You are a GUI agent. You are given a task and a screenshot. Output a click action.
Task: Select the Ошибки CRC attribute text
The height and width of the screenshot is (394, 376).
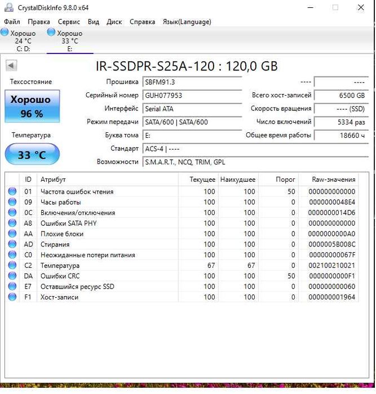(x=60, y=276)
